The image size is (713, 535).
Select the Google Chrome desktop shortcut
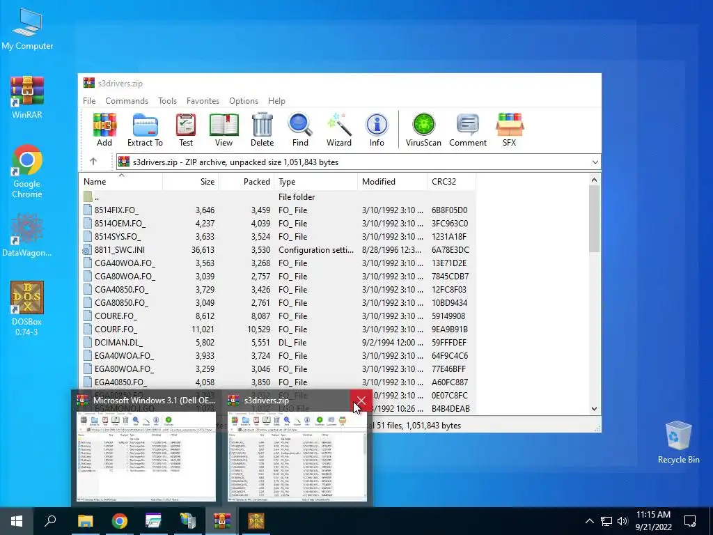[x=27, y=171]
